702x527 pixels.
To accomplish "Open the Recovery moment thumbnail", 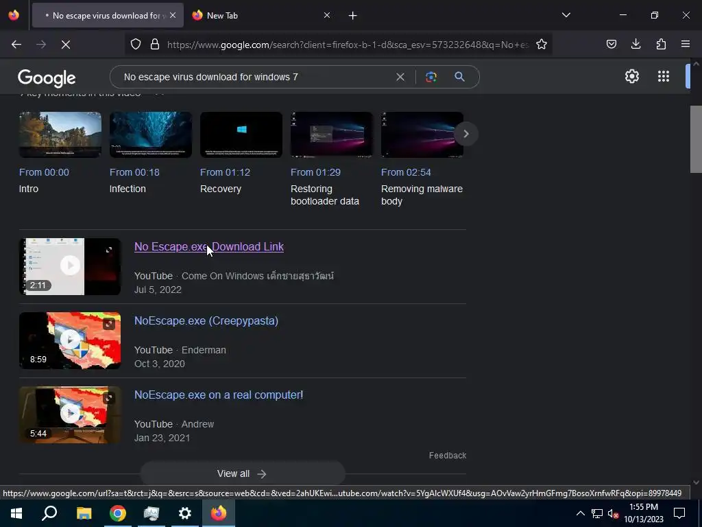I will (x=241, y=134).
